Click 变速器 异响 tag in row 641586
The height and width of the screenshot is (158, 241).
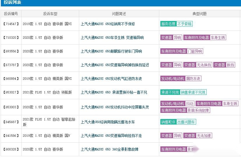(x=171, y=136)
